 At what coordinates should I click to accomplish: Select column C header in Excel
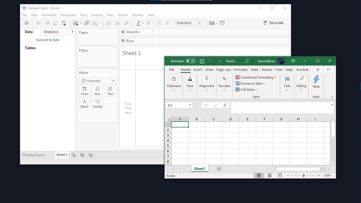click(214, 119)
